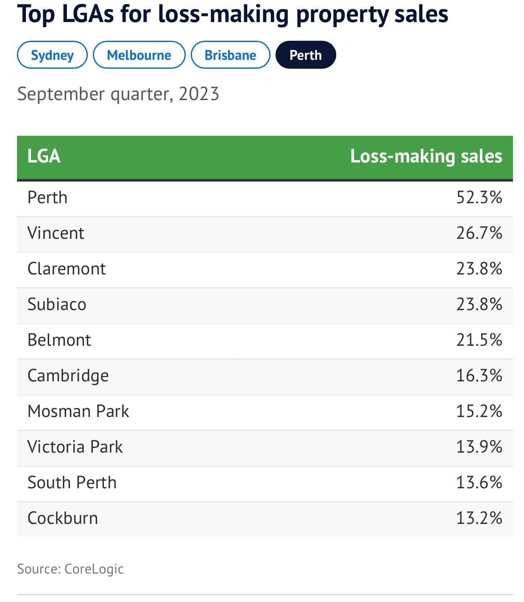Select the Claremont table row

67,269
